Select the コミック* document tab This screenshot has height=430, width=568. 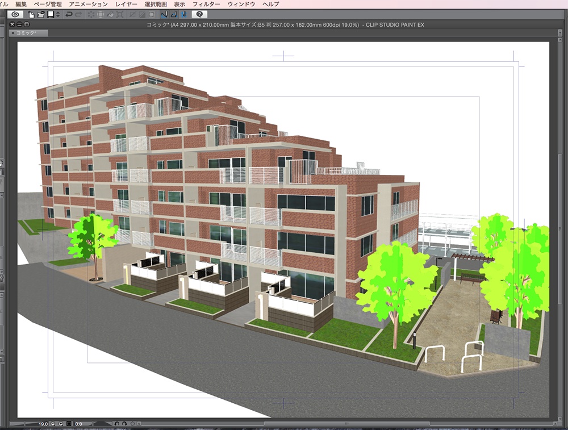click(28, 33)
